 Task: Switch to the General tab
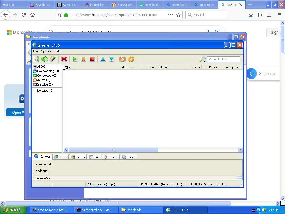(42, 157)
